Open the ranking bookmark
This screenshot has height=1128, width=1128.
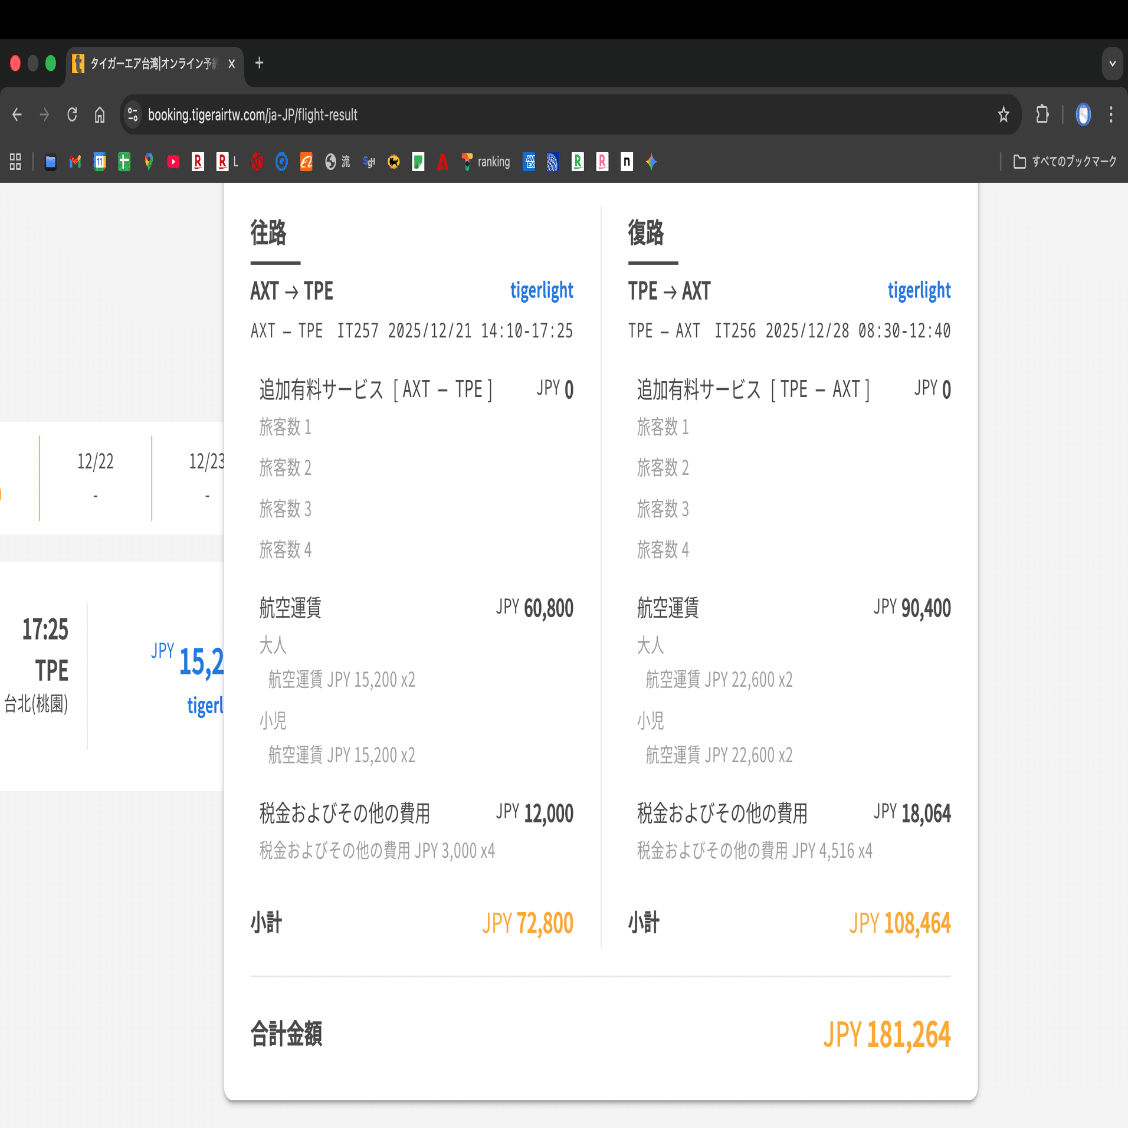[486, 162]
